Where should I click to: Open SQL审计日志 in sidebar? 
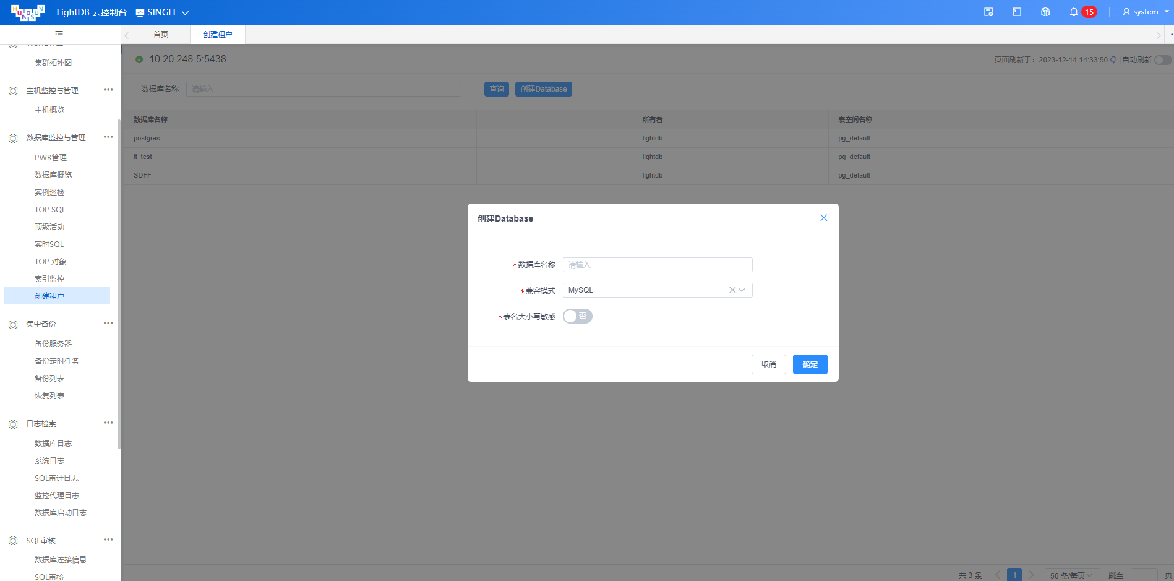click(x=57, y=478)
